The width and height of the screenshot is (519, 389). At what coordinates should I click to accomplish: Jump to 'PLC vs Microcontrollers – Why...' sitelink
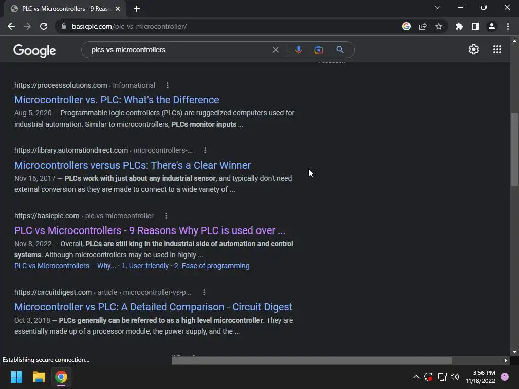click(65, 266)
